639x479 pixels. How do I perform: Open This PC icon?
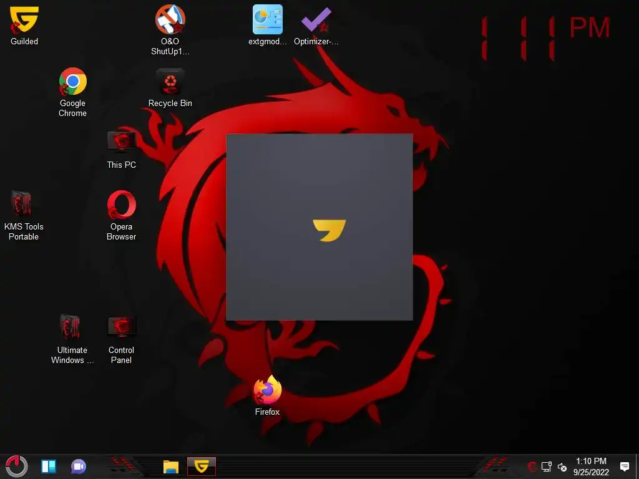pyautogui.click(x=122, y=150)
